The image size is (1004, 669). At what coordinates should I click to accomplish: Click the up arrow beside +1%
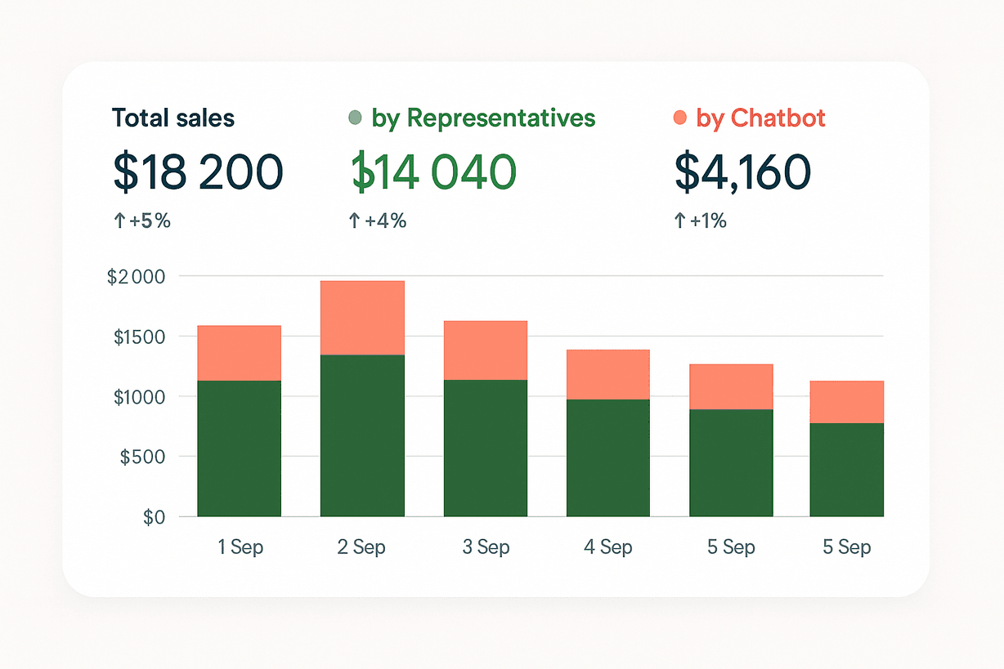679,220
